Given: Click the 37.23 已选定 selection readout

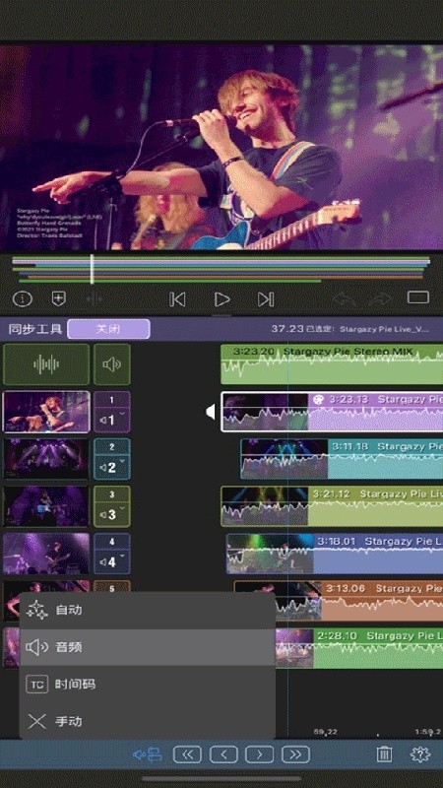Looking at the screenshot, I should [x=350, y=329].
